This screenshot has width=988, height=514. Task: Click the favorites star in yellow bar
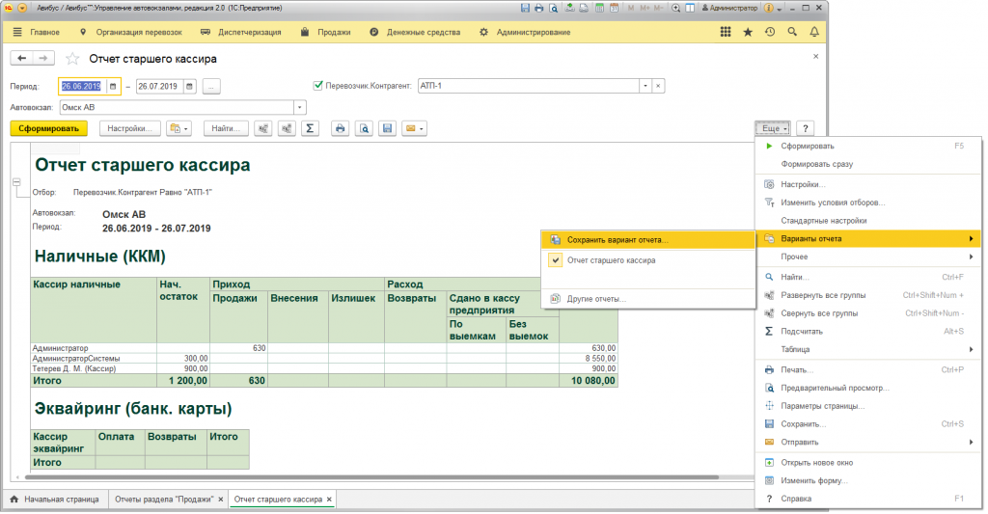[x=748, y=32]
